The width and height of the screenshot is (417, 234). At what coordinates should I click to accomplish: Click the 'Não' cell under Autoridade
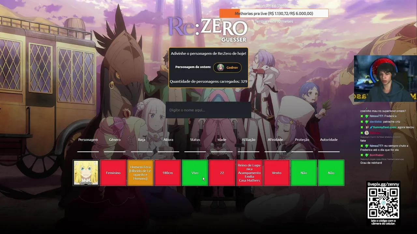click(331, 173)
